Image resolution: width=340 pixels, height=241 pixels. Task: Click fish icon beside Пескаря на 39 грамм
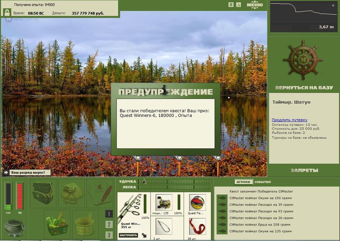(x=221, y=205)
